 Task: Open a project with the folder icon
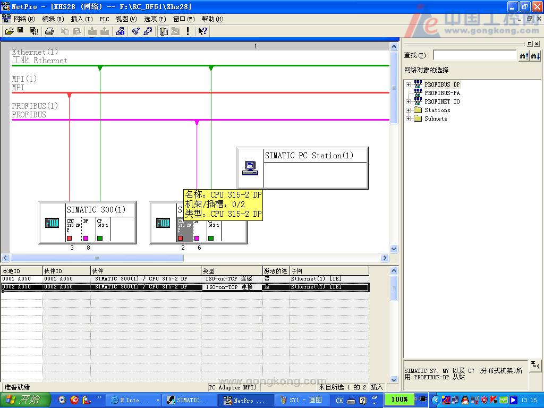(x=10, y=31)
